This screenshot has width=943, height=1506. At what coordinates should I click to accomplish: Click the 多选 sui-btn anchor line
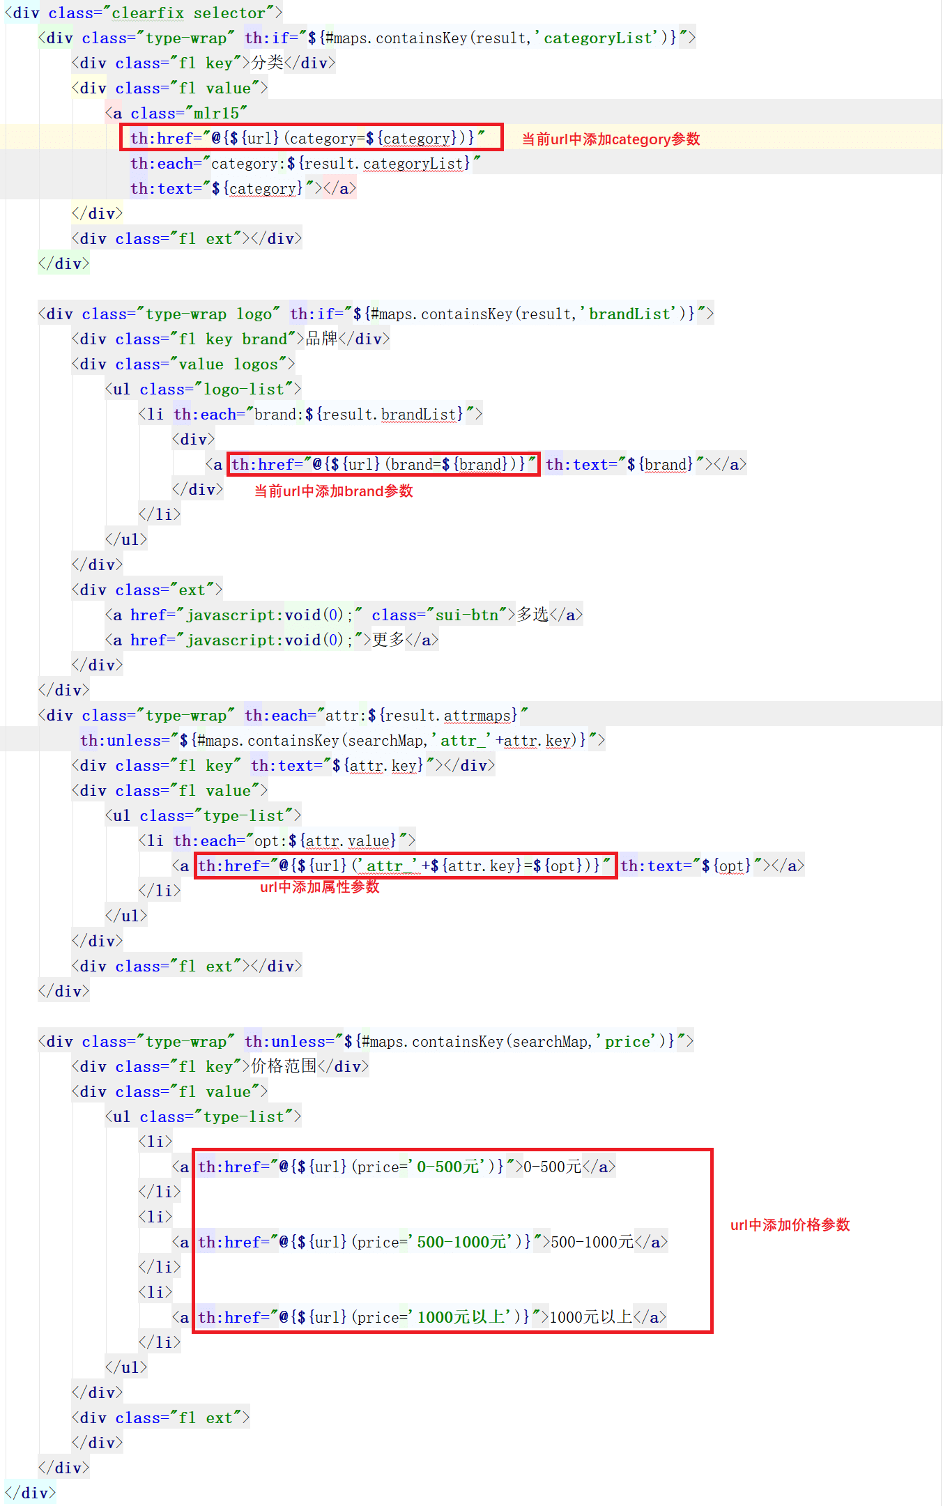(344, 615)
